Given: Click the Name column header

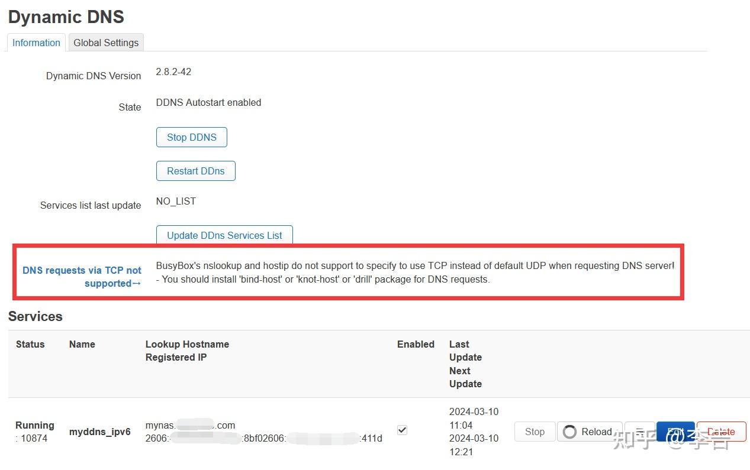Looking at the screenshot, I should 82,344.
